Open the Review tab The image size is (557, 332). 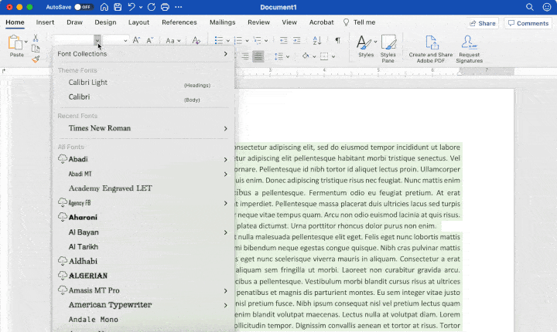[258, 22]
